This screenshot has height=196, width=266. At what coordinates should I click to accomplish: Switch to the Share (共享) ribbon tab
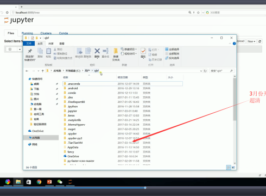coord(51,44)
